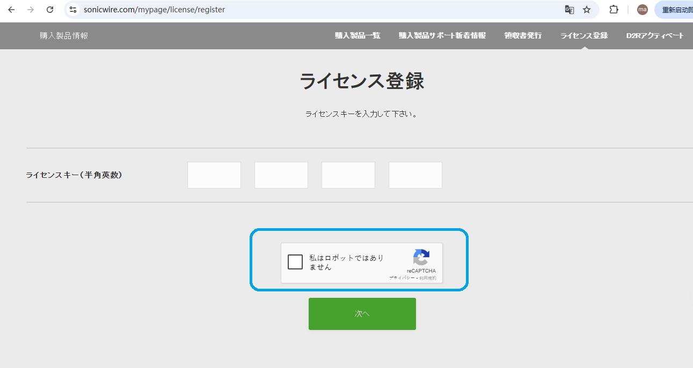Reload the current page
The width and height of the screenshot is (693, 368).
pyautogui.click(x=50, y=10)
